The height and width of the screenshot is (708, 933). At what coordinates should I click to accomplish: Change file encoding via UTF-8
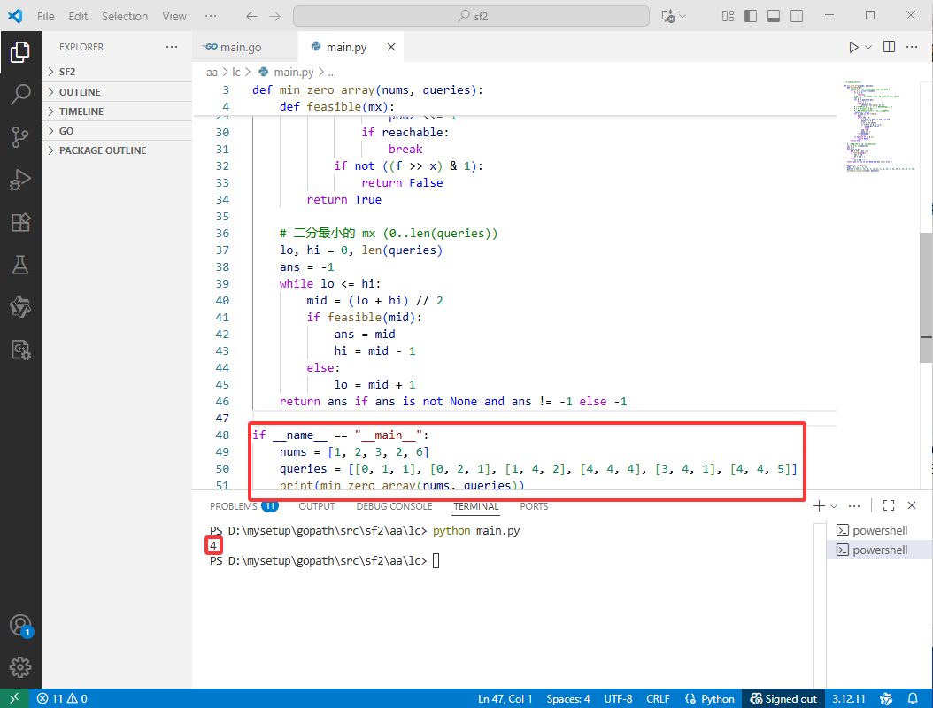click(x=618, y=698)
